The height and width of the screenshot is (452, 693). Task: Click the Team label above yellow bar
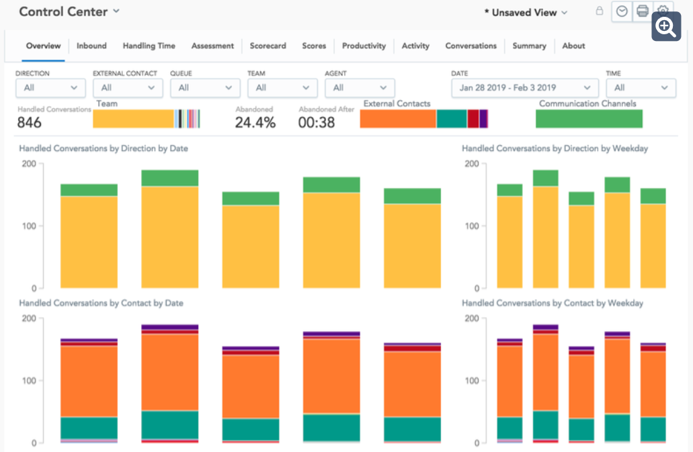tap(107, 103)
